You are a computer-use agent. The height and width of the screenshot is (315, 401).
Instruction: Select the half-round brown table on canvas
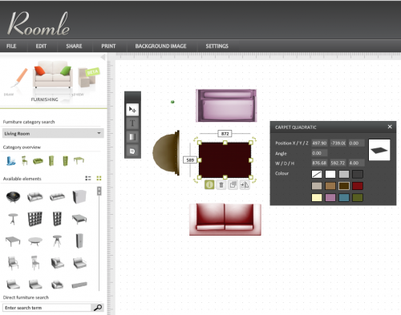coord(166,153)
